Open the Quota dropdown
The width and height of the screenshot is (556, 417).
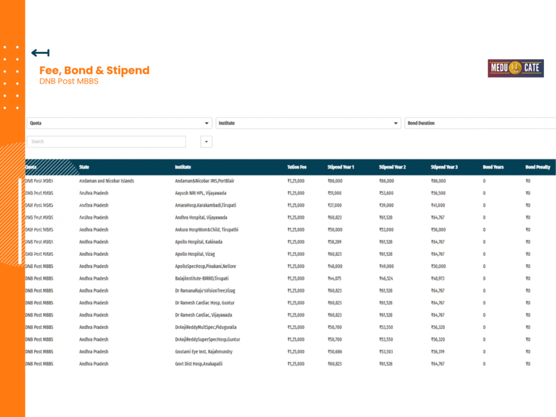click(x=119, y=123)
